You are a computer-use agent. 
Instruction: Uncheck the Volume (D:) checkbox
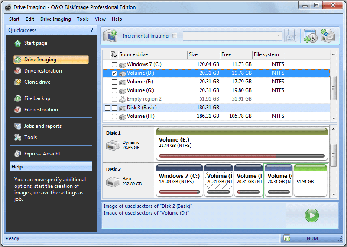[x=114, y=73]
